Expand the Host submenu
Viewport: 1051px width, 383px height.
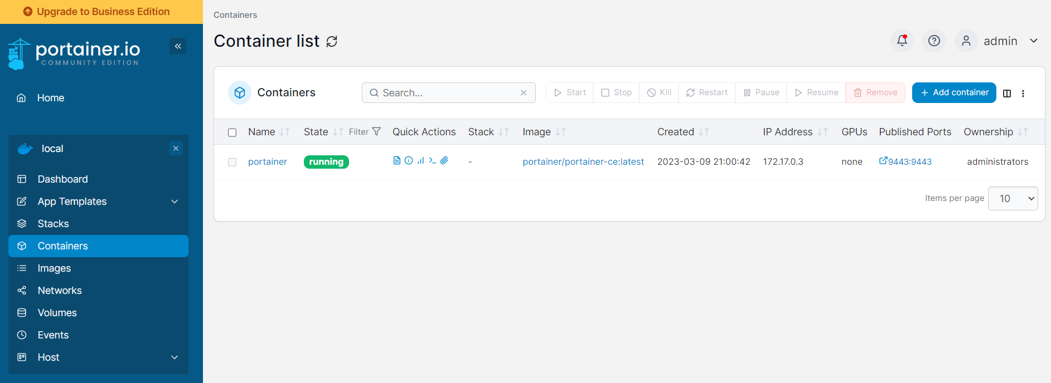175,357
